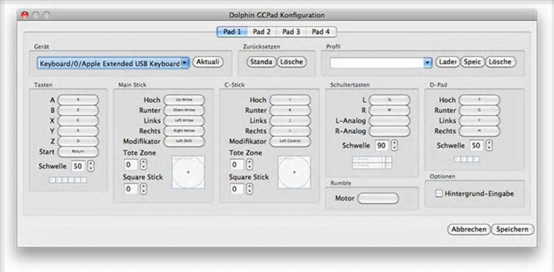Click the Rumble Motor mapping button
554x272 pixels.
click(378, 199)
